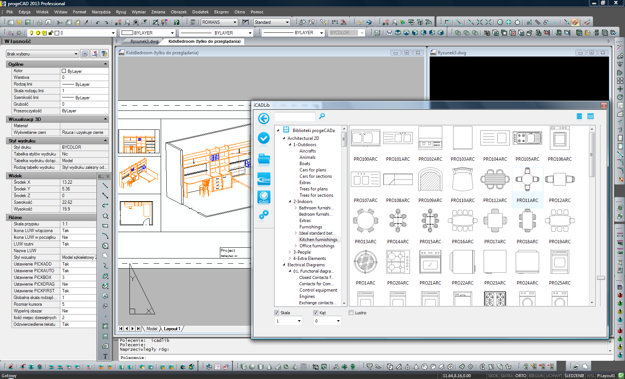Click the blue checkmark icon in iCADLib
This screenshot has width=625, height=379.
(264, 138)
